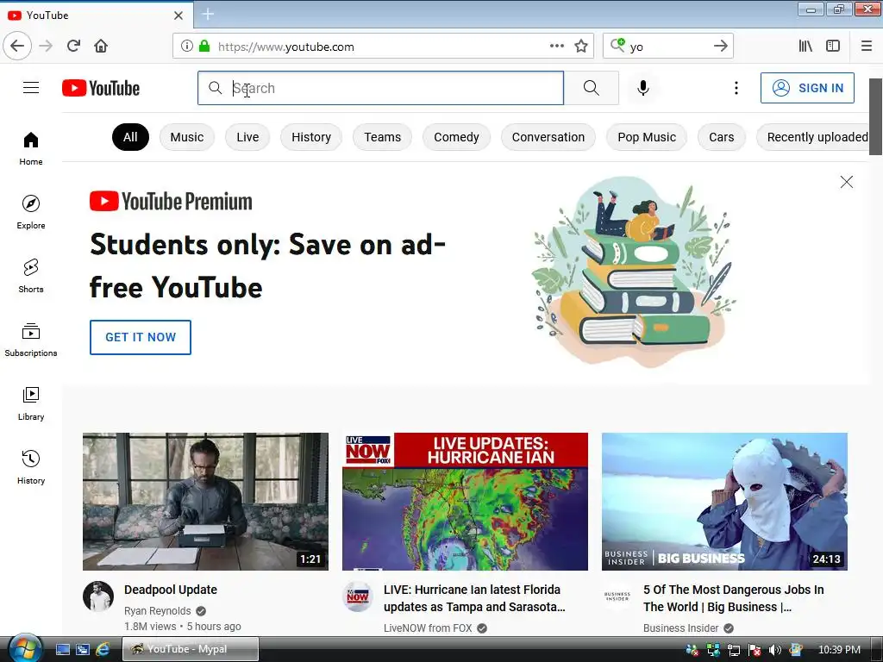Open Shorts in sidebar
The image size is (883, 662).
point(31,275)
